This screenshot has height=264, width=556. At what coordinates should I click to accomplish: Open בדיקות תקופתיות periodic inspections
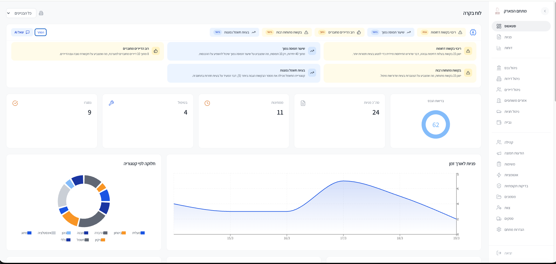521,186
